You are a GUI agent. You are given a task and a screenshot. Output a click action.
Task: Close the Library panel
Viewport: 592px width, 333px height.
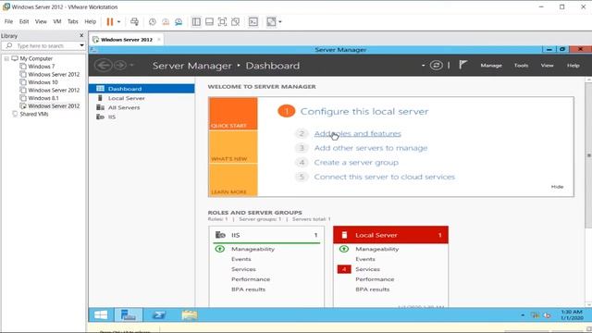(x=81, y=35)
